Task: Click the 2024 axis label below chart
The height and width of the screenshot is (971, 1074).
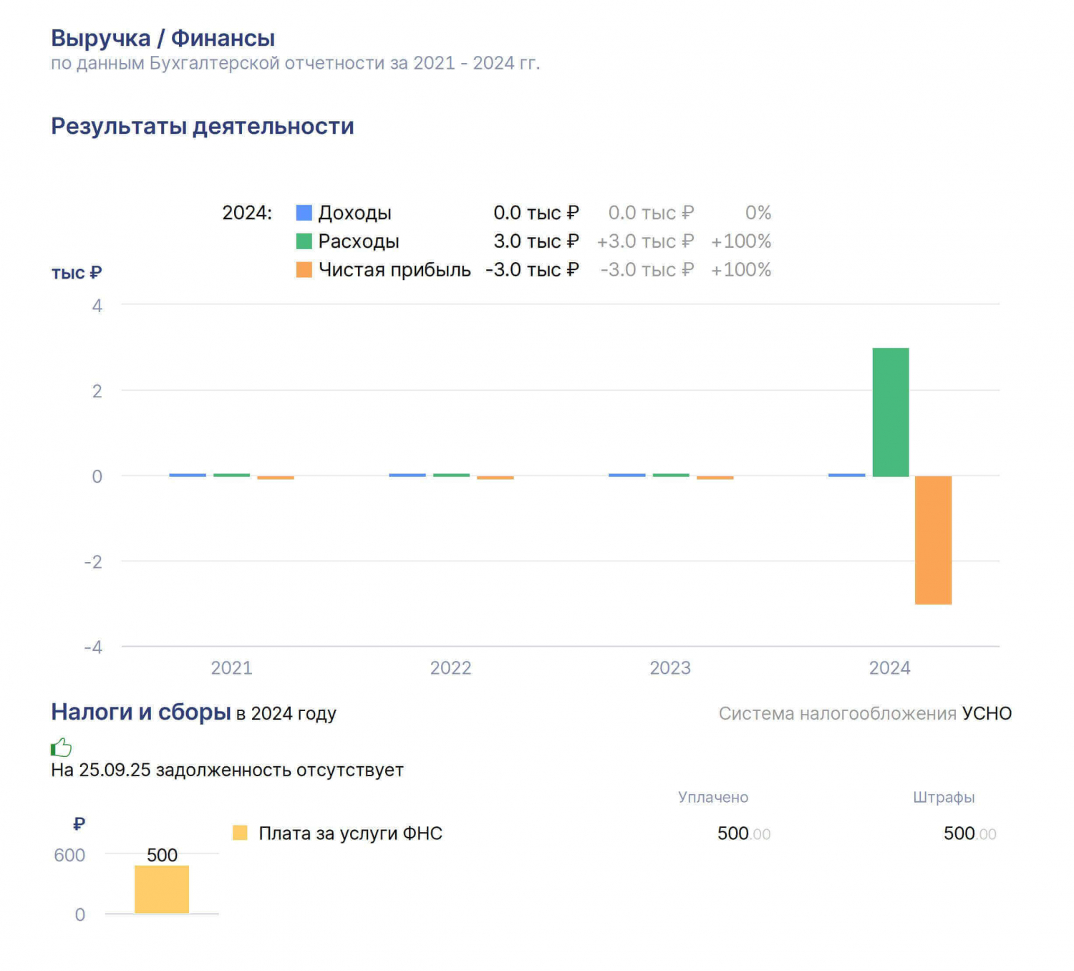Action: [x=890, y=668]
